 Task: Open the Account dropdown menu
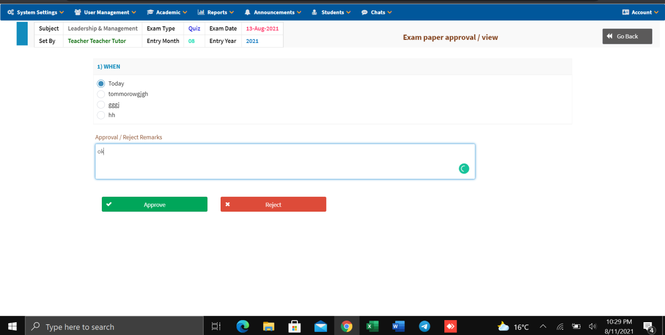click(x=640, y=12)
